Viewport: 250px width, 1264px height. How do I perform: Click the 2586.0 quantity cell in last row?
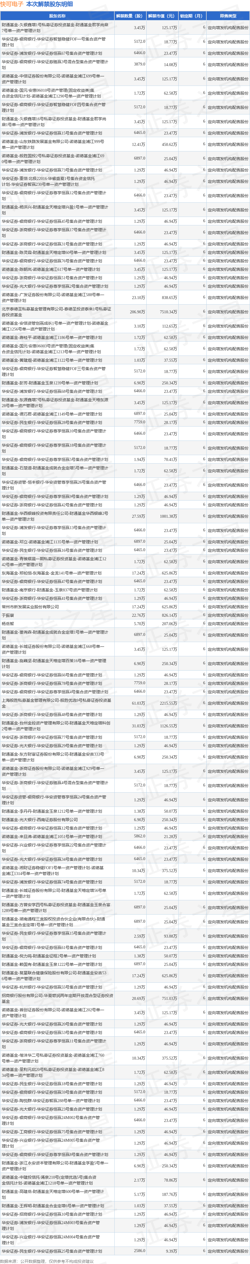pos(139,1251)
